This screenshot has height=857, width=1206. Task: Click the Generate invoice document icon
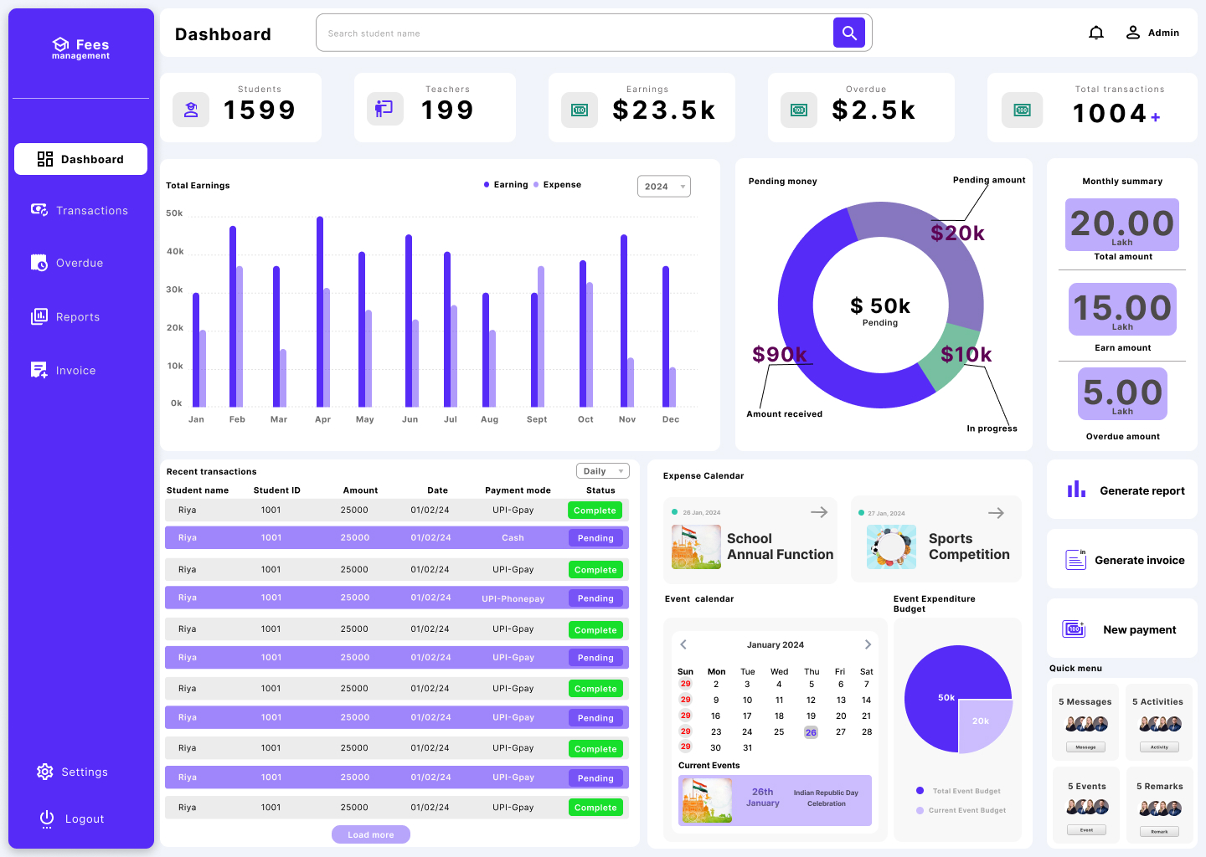click(1076, 559)
